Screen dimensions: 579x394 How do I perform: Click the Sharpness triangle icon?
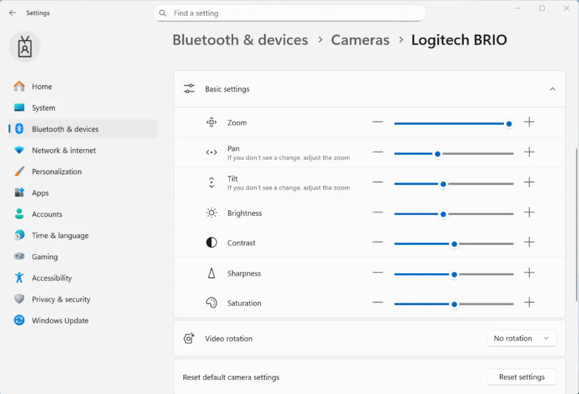(211, 273)
